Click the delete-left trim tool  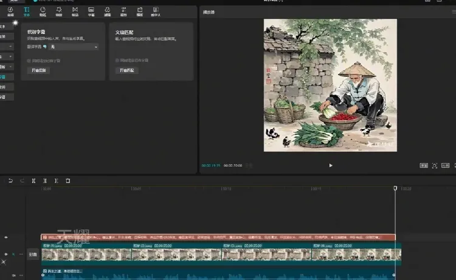(45, 181)
